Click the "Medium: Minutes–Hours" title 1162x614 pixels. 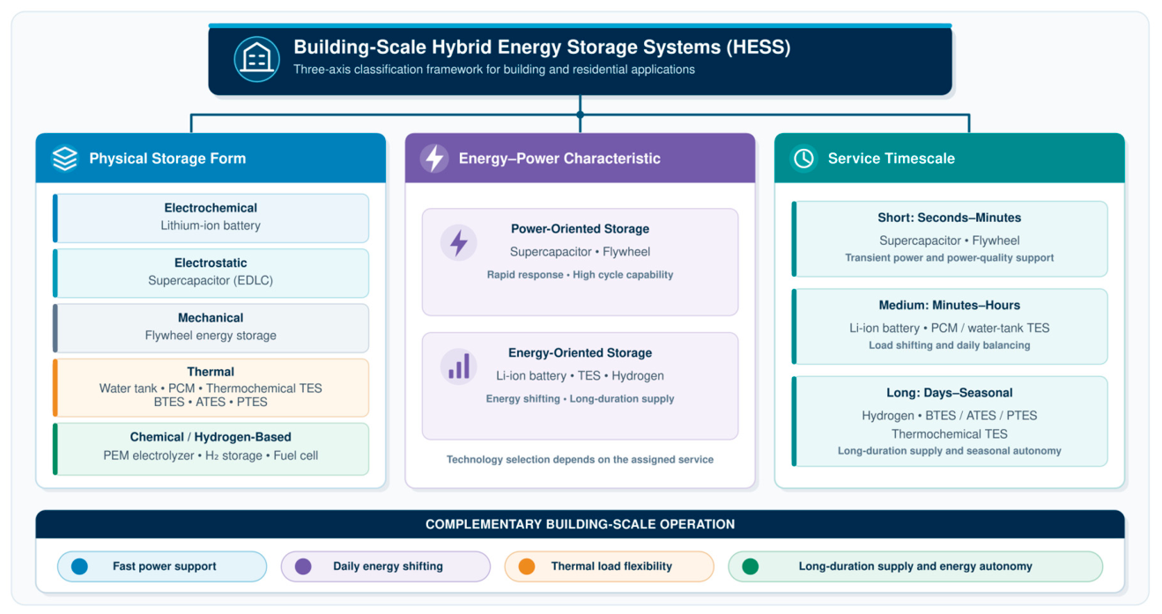point(949,306)
